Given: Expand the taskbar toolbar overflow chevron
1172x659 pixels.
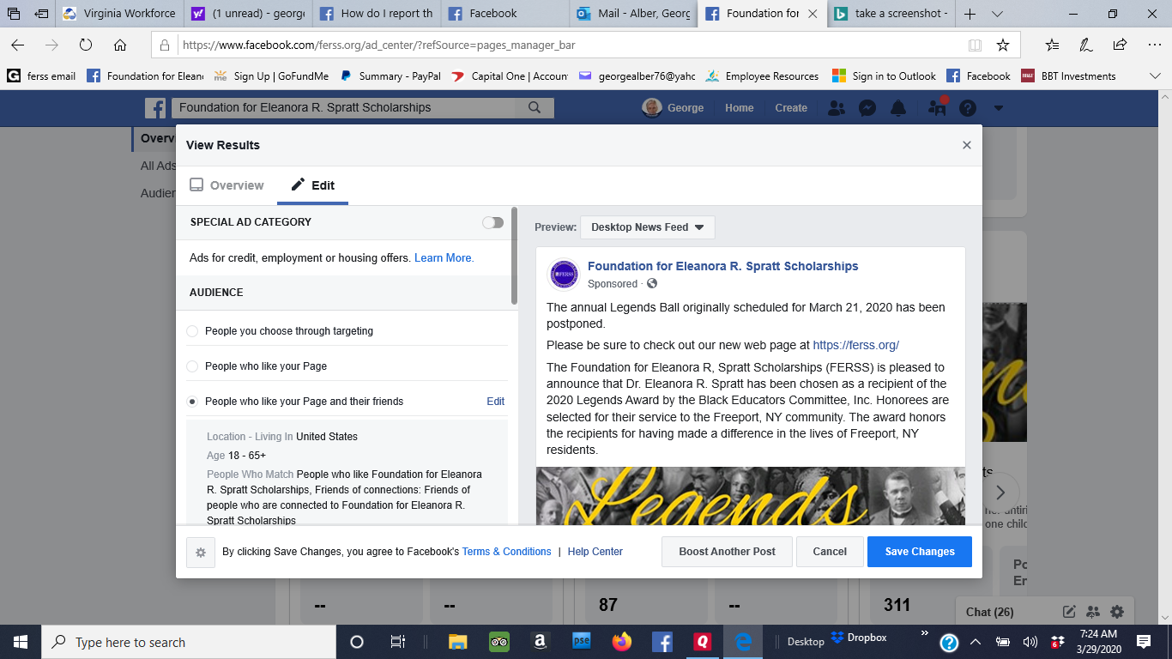Looking at the screenshot, I should coord(924,634).
